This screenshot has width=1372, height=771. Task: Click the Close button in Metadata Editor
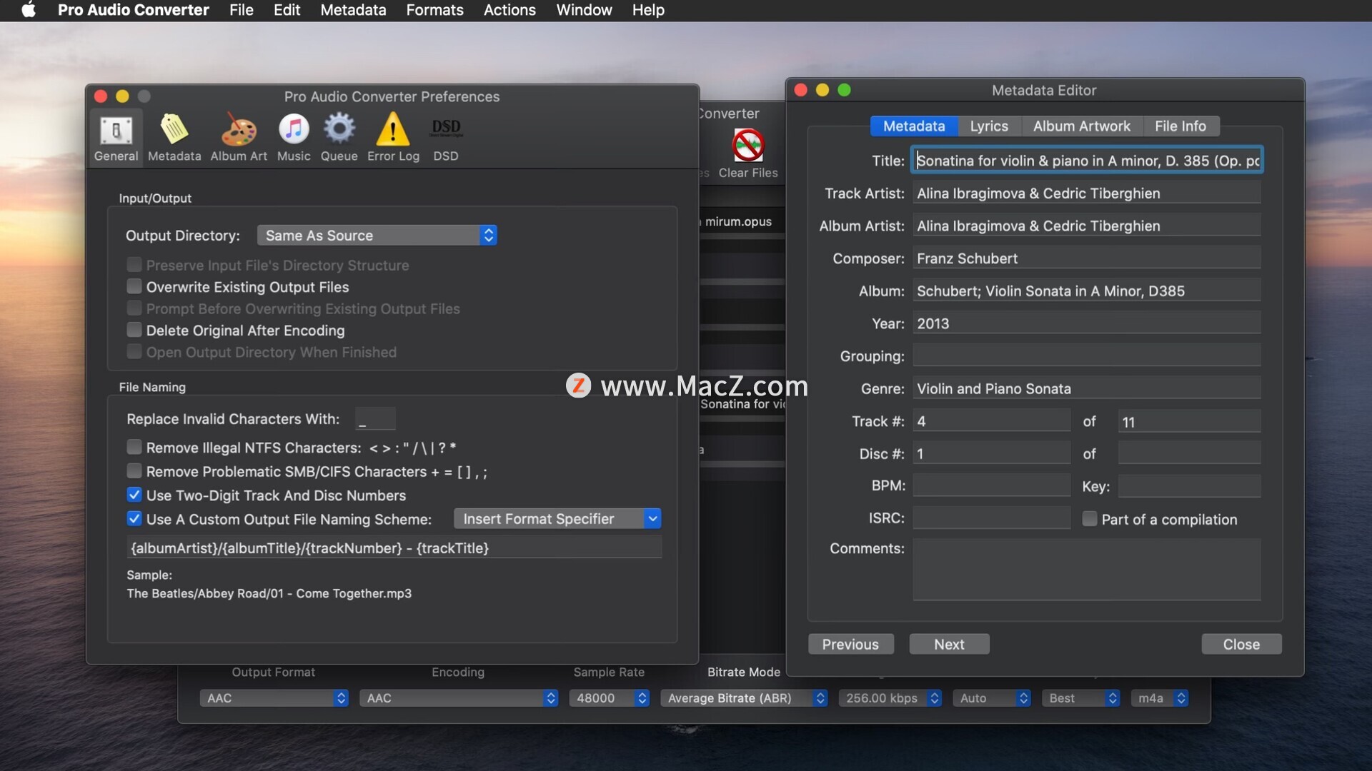click(x=1241, y=645)
